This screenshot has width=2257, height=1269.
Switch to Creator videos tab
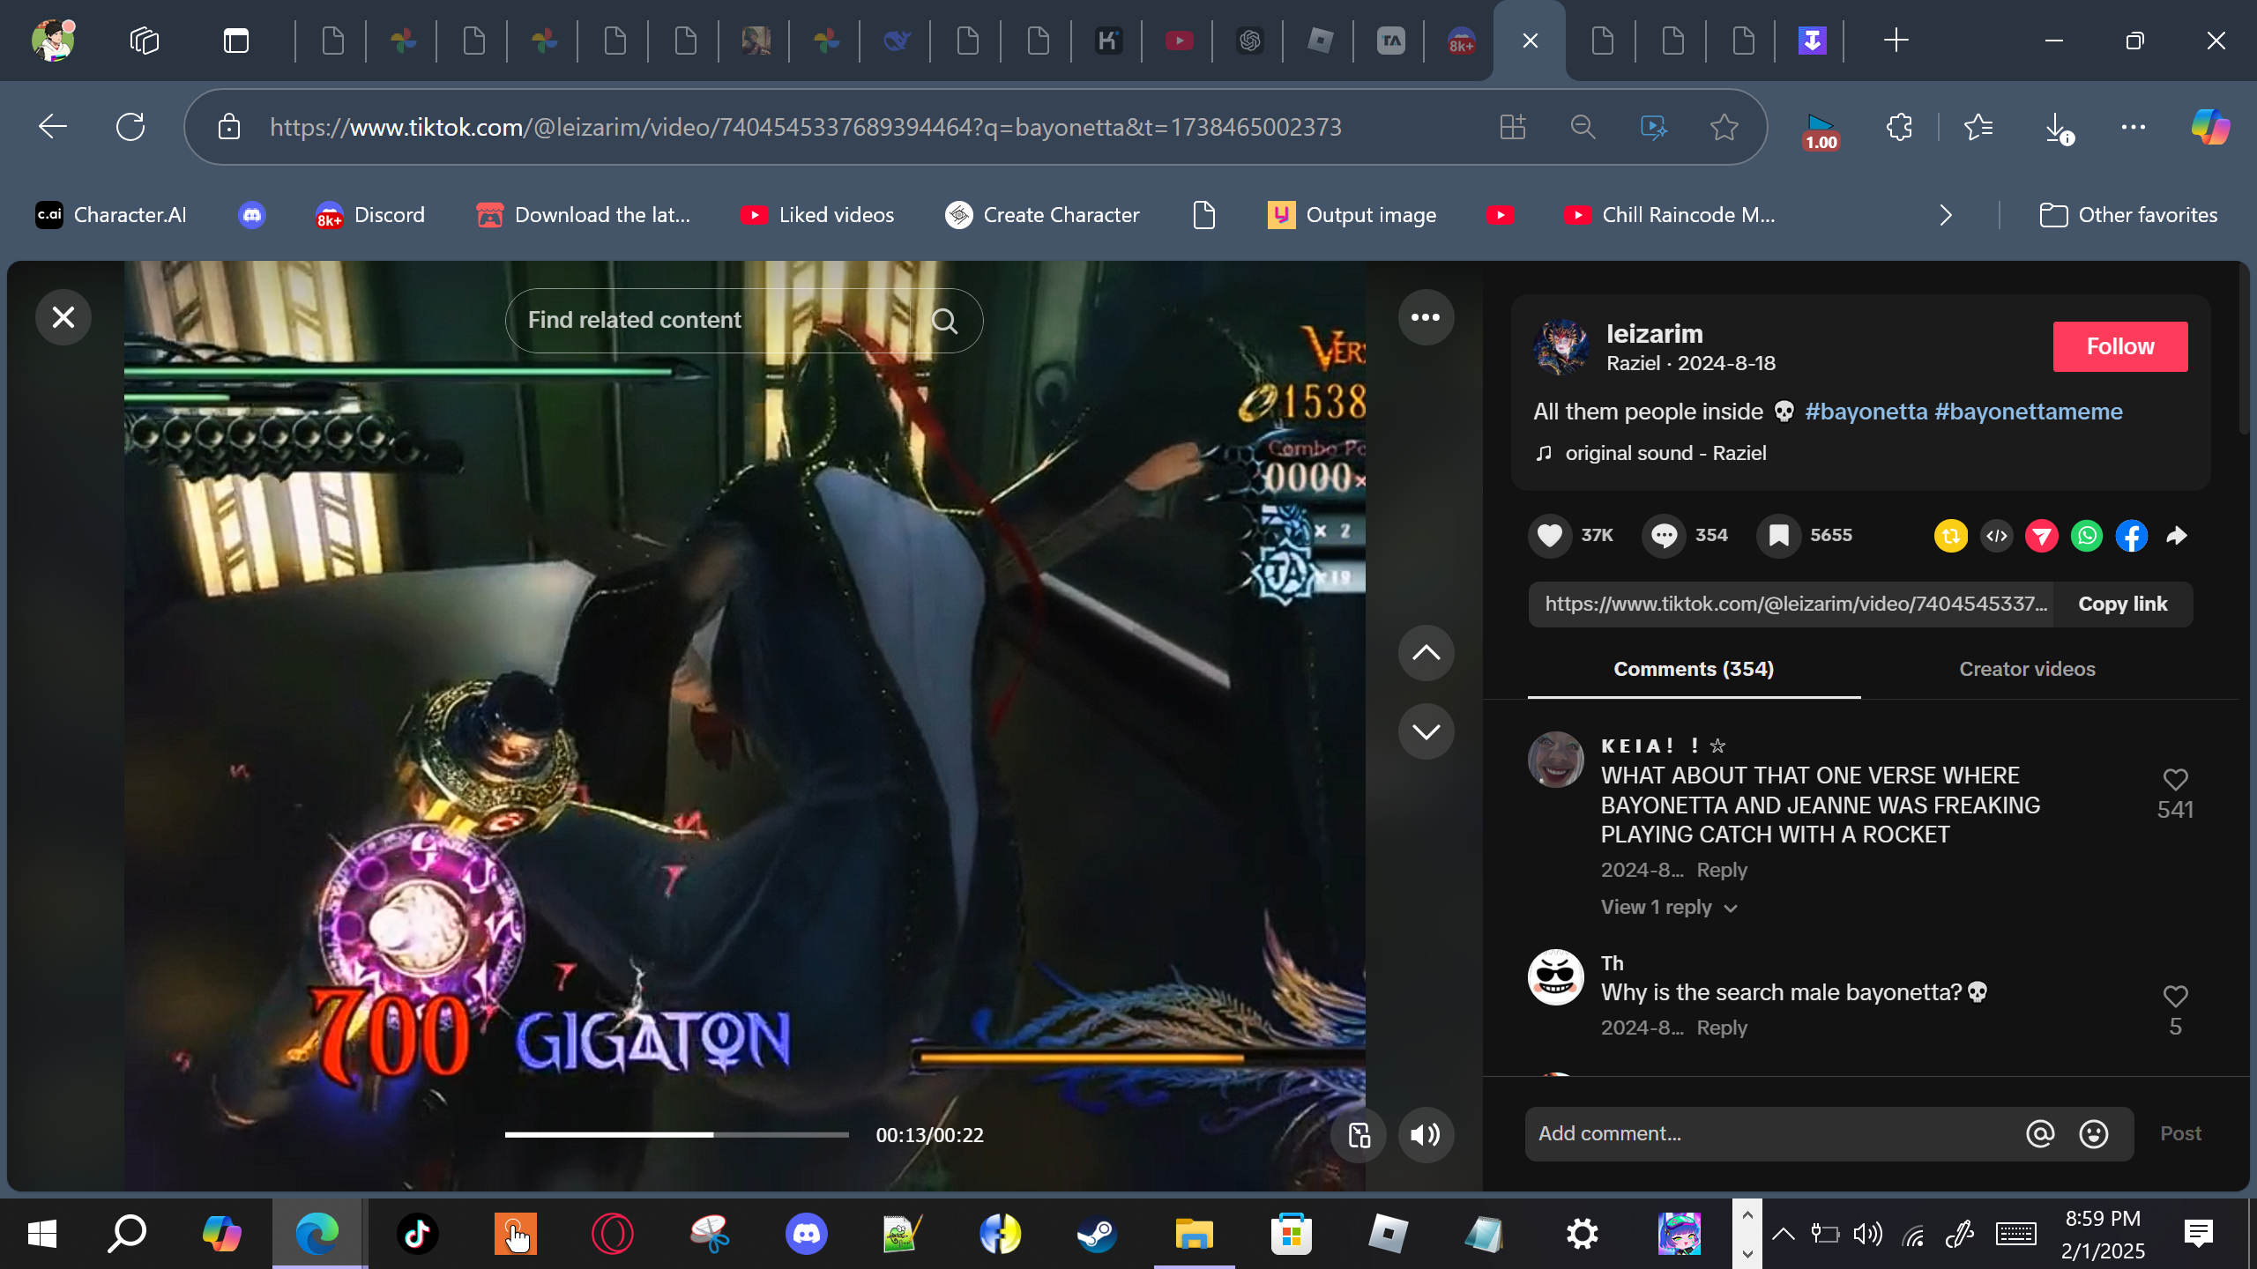[2026, 669]
